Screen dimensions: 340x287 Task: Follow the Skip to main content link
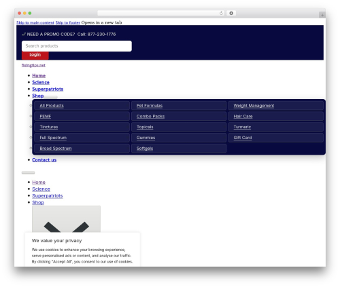(35, 22)
